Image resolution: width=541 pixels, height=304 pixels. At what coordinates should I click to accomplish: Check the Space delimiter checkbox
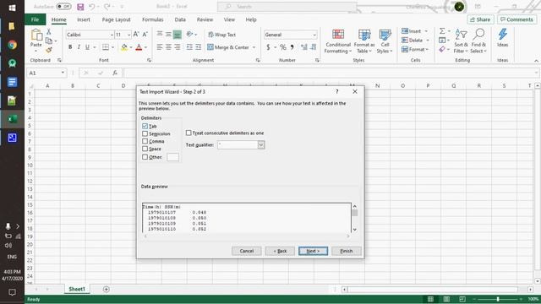coord(145,149)
